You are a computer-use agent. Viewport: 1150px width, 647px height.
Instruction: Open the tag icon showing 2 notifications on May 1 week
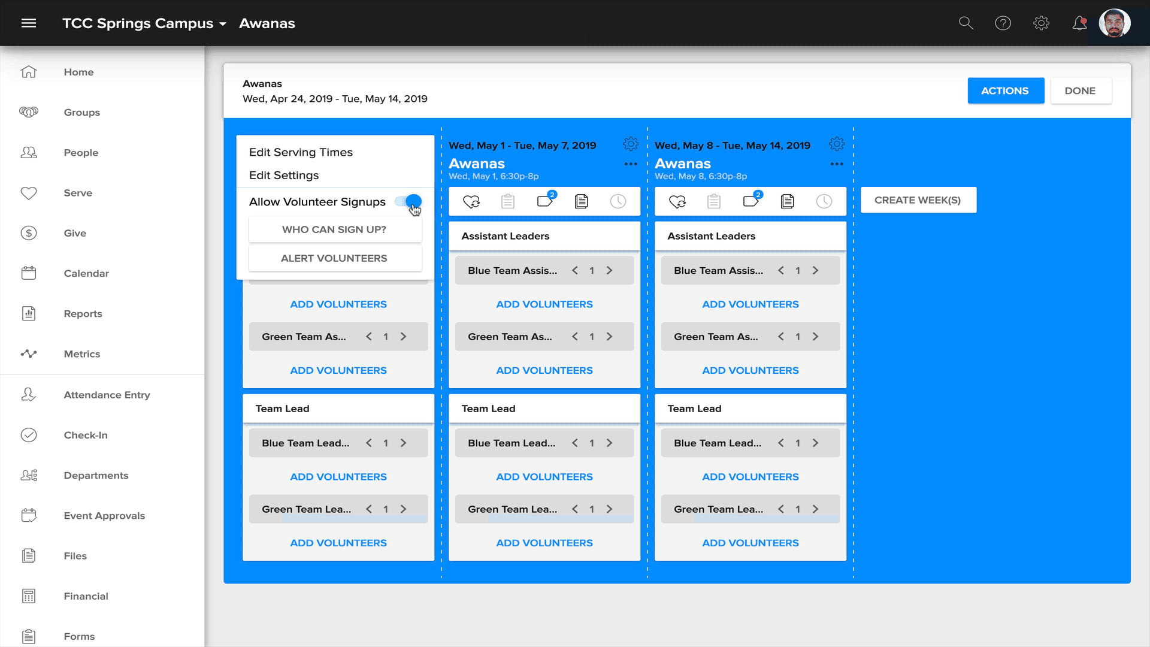(546, 202)
